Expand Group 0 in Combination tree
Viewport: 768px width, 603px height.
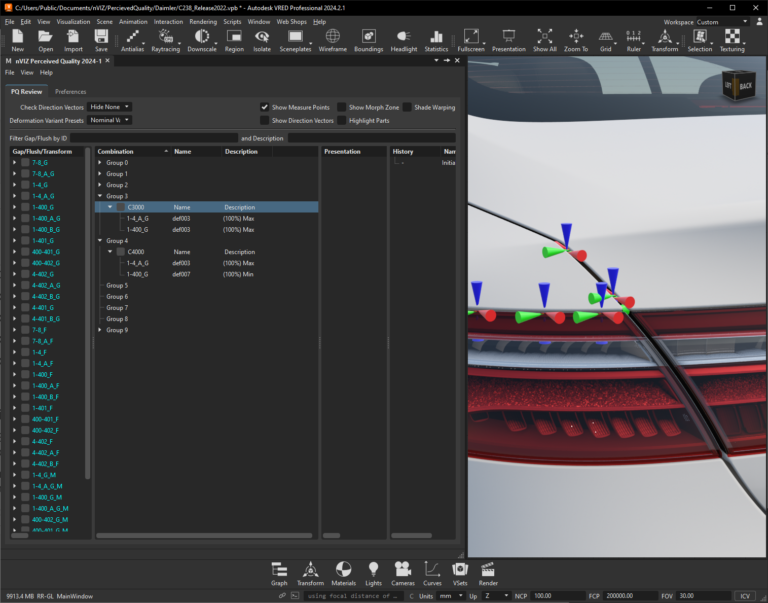click(100, 162)
